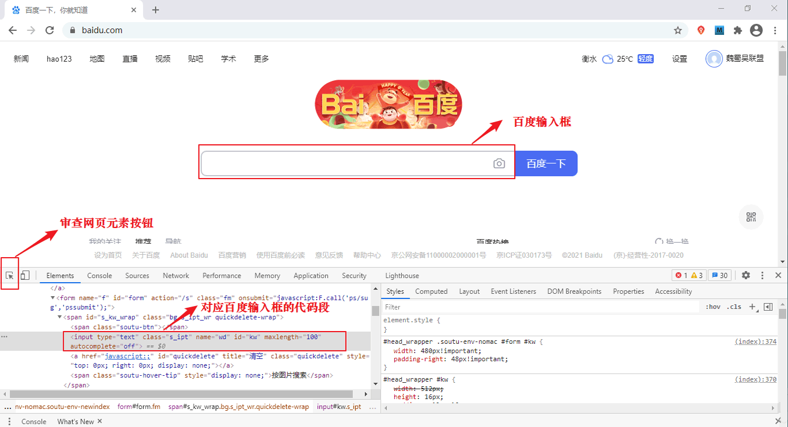
Task: Click the site lock icon
Action: pyautogui.click(x=73, y=30)
